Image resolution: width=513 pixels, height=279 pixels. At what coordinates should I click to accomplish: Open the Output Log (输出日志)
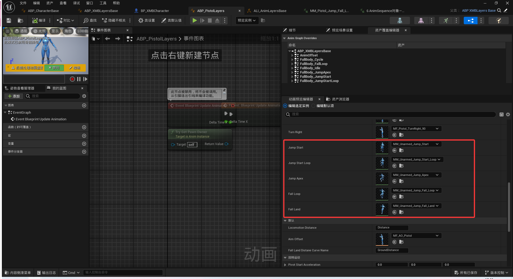tap(47, 273)
